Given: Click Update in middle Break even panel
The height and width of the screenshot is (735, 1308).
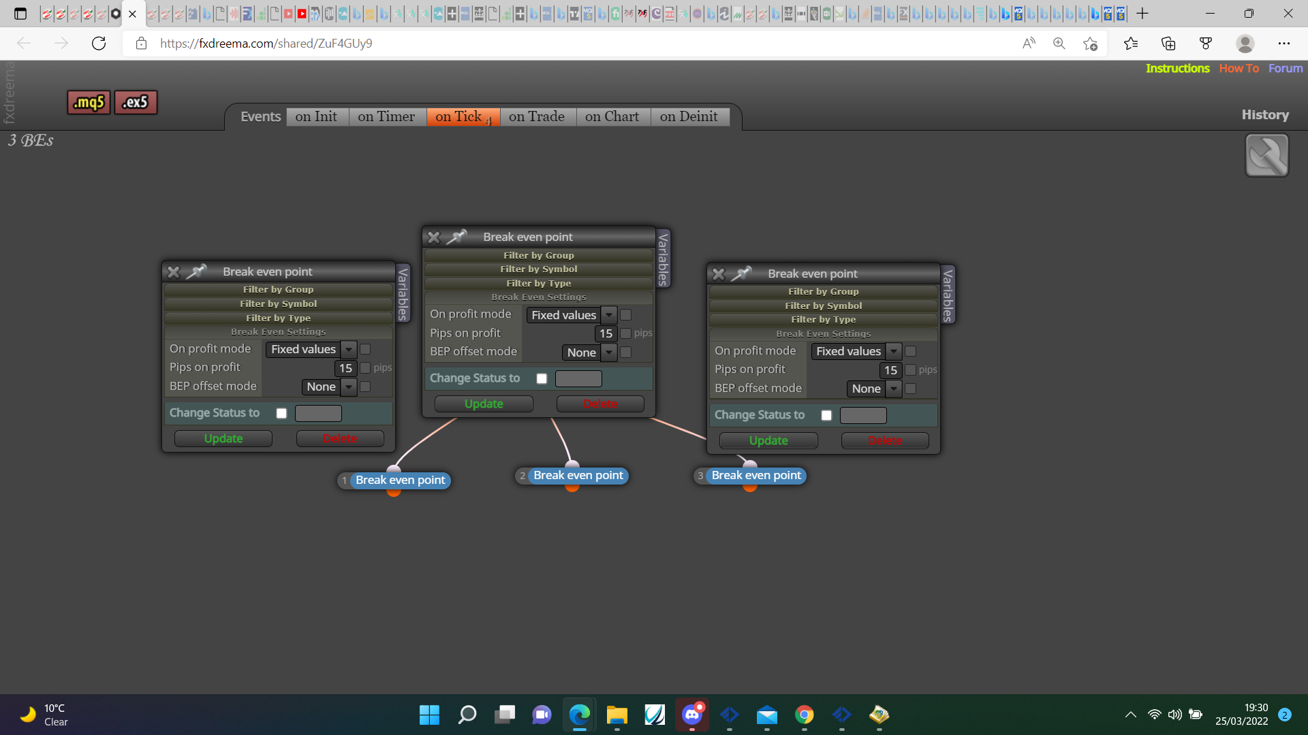Looking at the screenshot, I should point(484,404).
